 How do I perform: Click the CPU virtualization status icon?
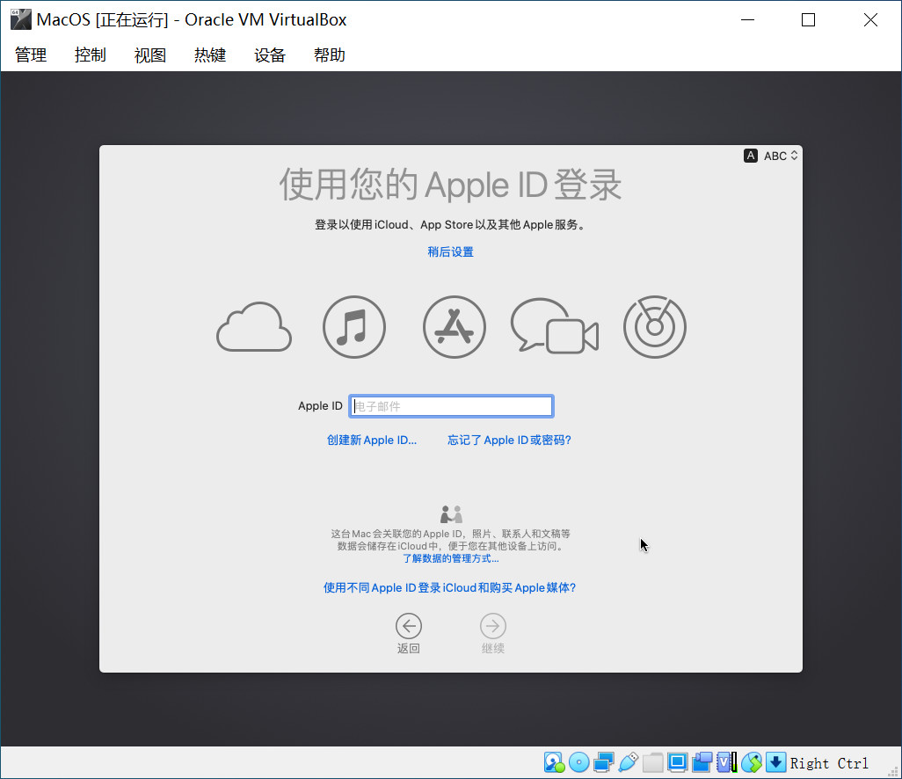click(726, 762)
